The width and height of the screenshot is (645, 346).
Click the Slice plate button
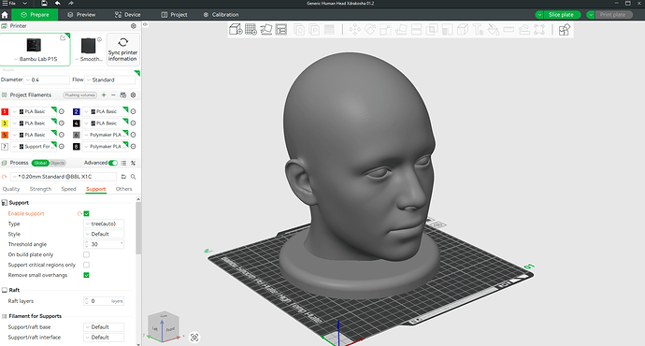pyautogui.click(x=561, y=14)
